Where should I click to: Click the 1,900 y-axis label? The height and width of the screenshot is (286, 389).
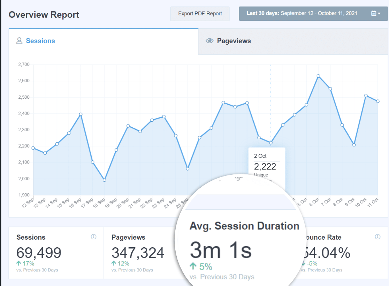coord(24,195)
